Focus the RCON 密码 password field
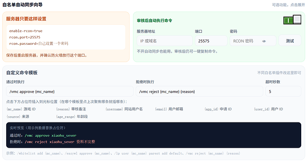 253,41
